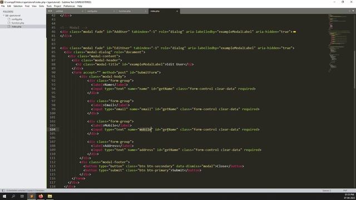Click index.php file icon in sidebar
356x200 pixels.
[9, 27]
